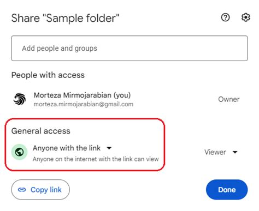Click the Anyone on the internet description text
Screen dimensions: 259x211
(x=96, y=159)
